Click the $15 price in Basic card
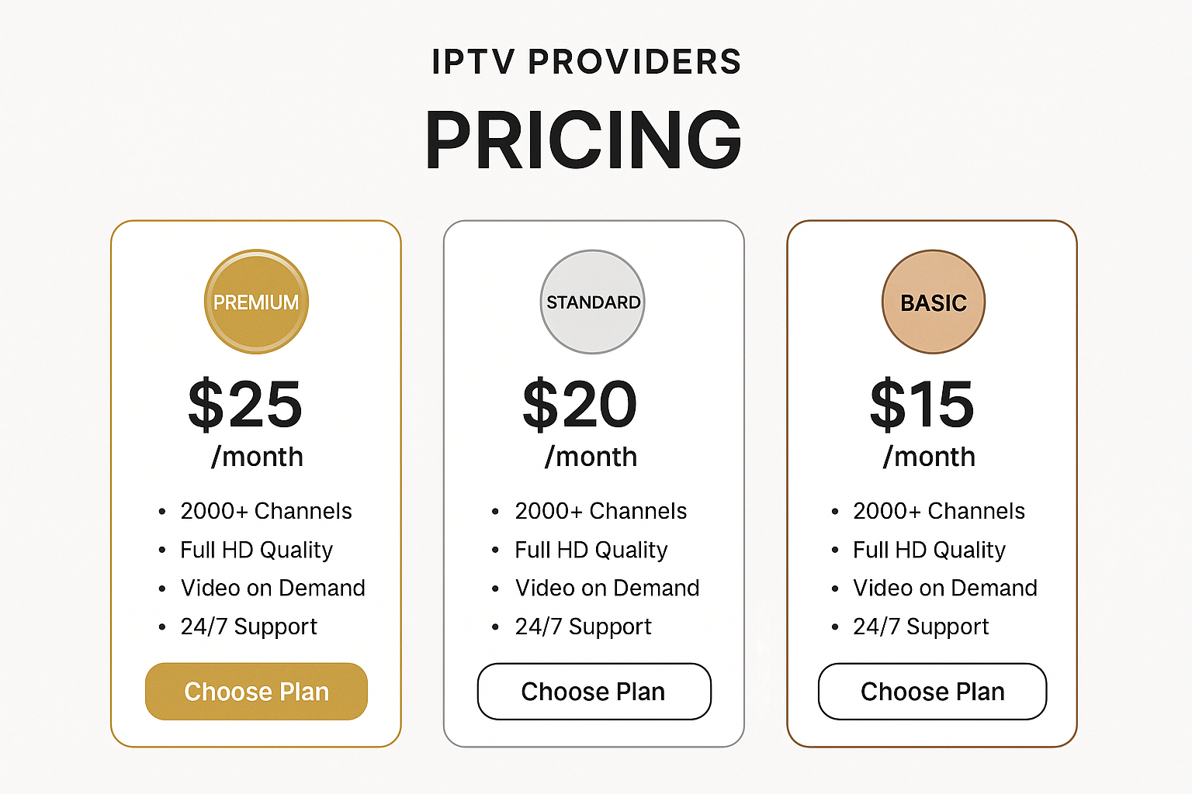The width and height of the screenshot is (1192, 794). [x=922, y=404]
